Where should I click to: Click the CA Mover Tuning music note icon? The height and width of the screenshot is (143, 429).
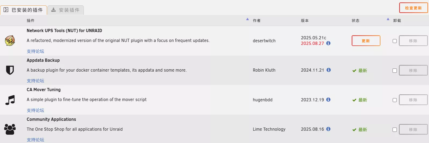(10, 100)
